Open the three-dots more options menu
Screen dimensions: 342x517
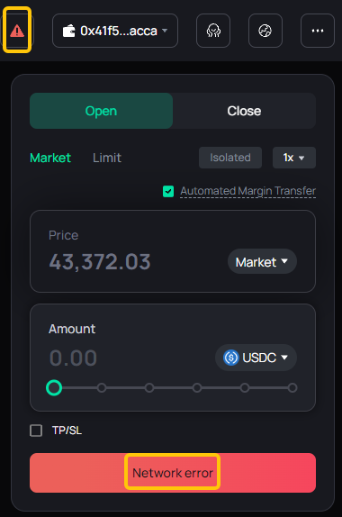(318, 31)
